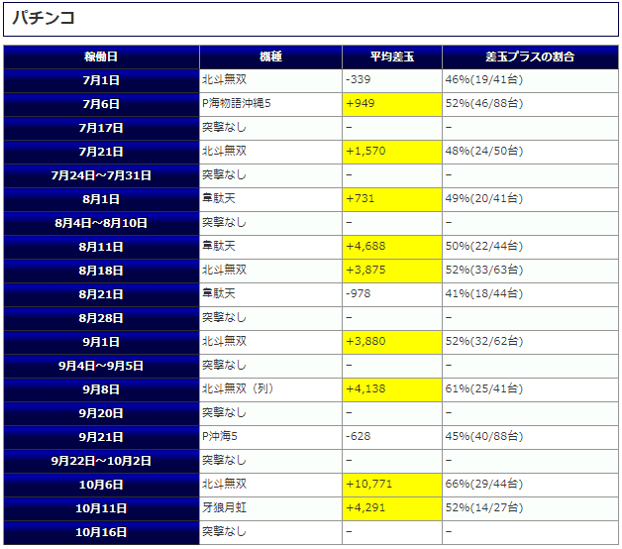Click the -978 average value cell

(391, 294)
